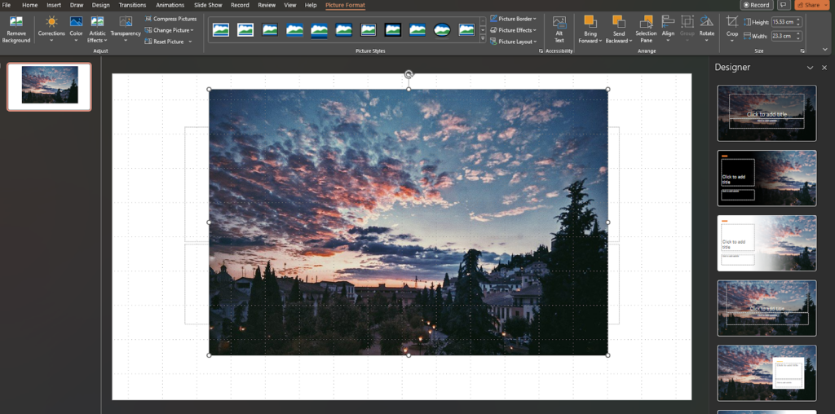
Task: Click the Compress Pictures command
Action: [x=171, y=19]
